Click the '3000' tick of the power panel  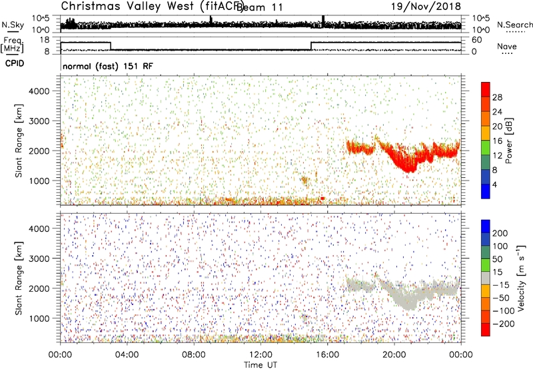tap(39, 121)
